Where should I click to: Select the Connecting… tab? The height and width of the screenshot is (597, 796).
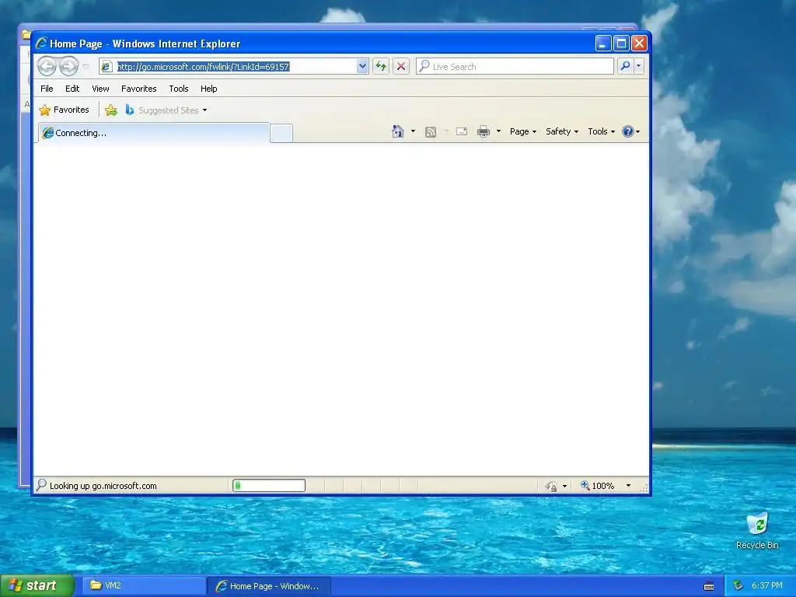coord(154,133)
